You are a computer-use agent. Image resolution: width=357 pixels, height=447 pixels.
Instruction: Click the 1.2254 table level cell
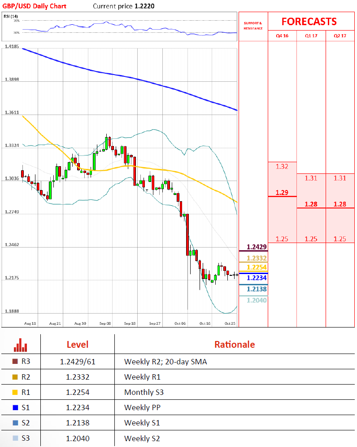tap(78, 393)
